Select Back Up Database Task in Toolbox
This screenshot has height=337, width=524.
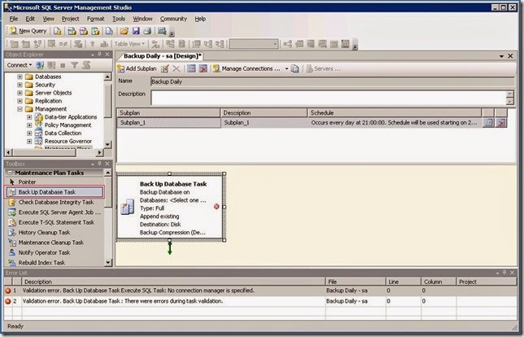55,192
